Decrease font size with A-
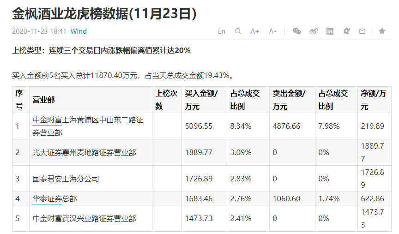399x234 pixels. click(272, 31)
